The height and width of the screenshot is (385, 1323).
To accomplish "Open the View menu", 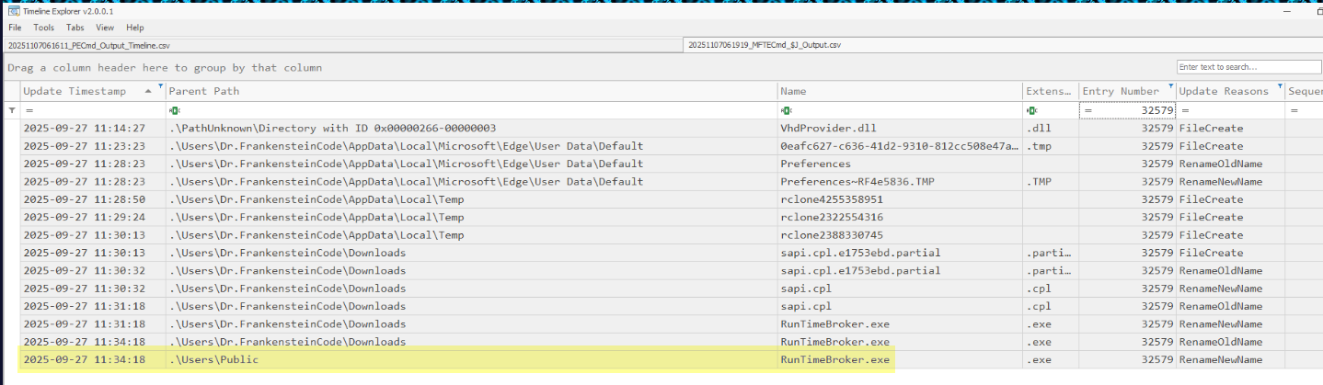I will coord(105,28).
